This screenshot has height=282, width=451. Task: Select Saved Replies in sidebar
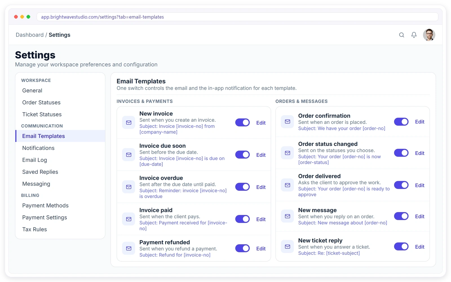[60, 172]
